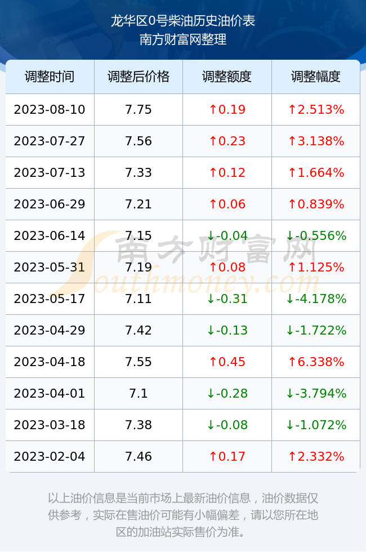Click the ↑1.125% percentage cell
The height and width of the screenshot is (552, 366).
click(x=316, y=267)
